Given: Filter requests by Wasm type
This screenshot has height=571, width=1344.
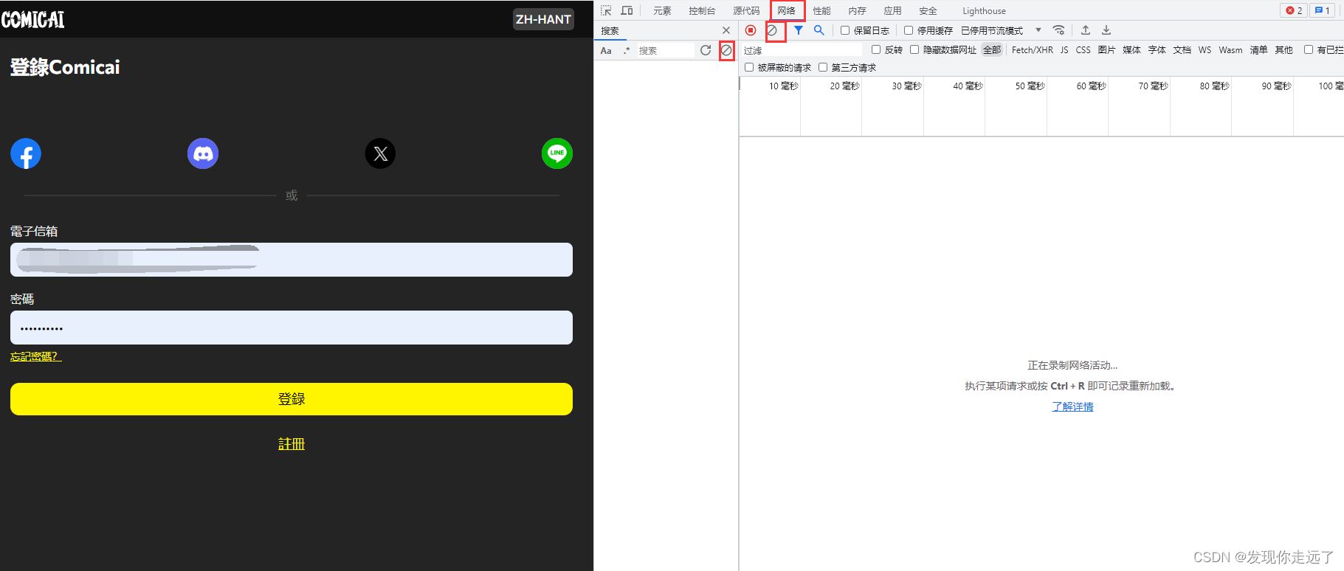Looking at the screenshot, I should point(1230,50).
